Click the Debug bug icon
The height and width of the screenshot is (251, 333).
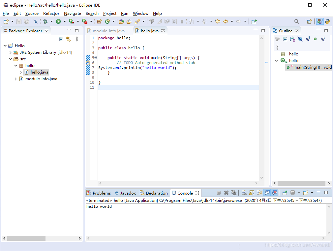[45, 21]
